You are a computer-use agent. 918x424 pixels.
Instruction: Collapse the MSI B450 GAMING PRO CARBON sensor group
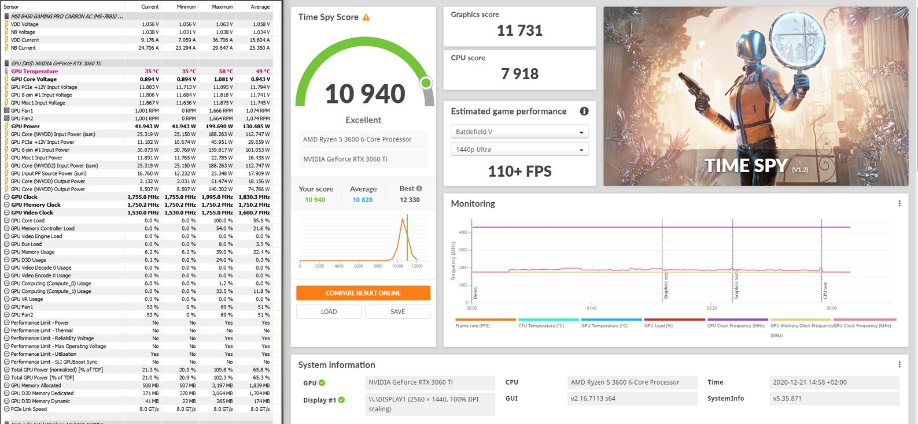point(67,16)
